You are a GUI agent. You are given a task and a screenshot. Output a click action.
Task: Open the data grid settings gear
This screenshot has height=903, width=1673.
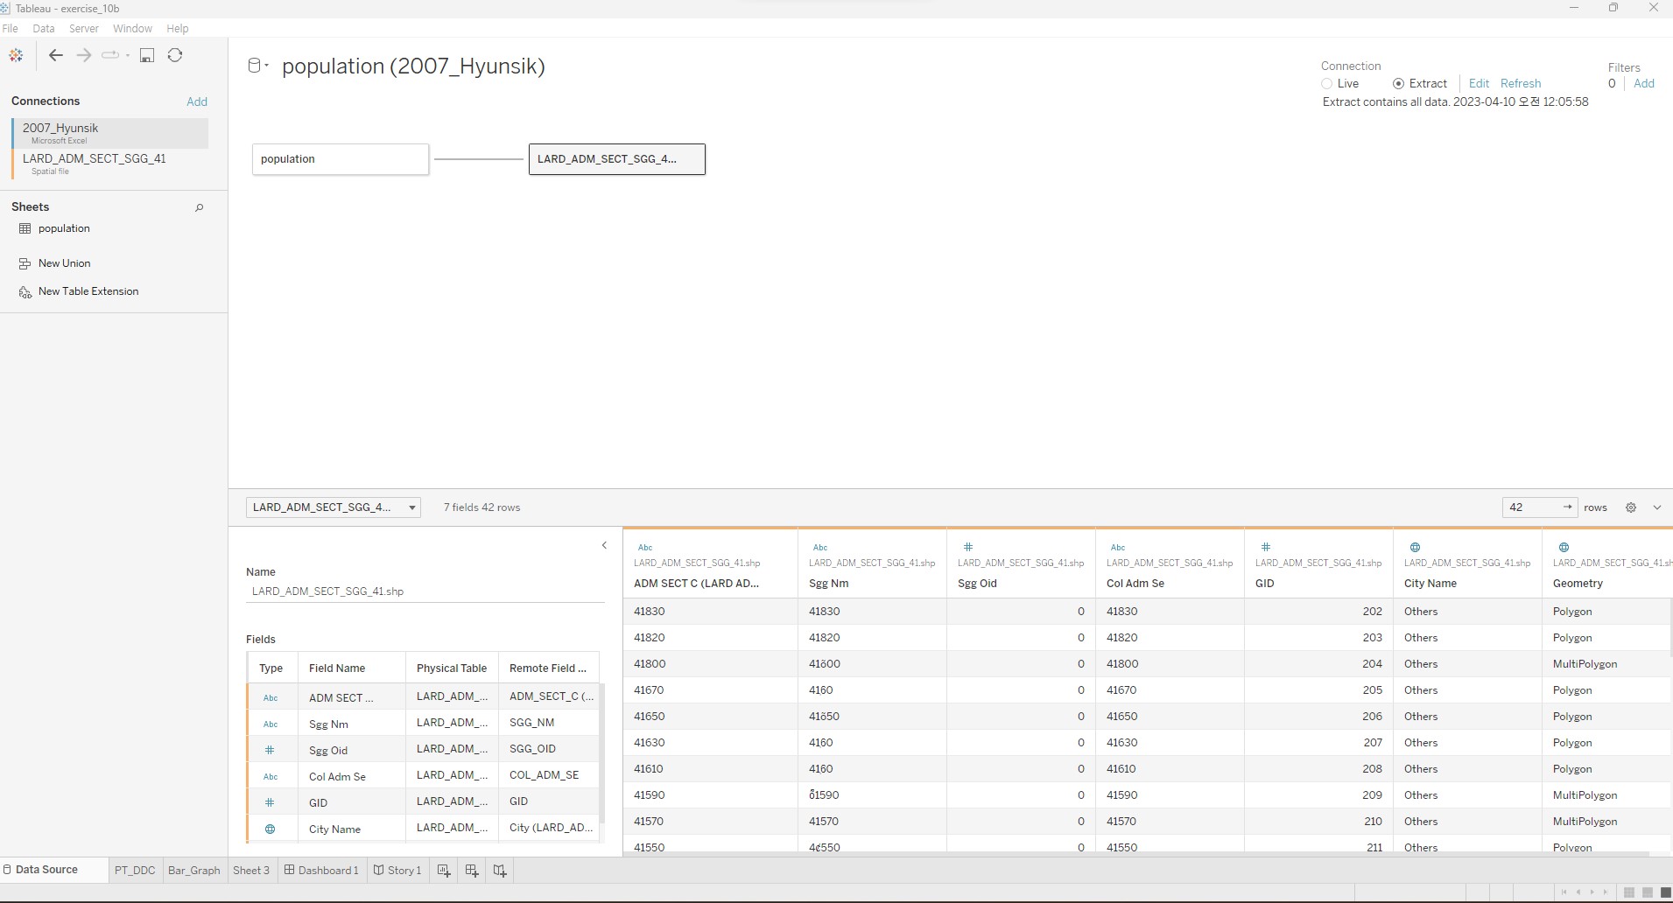pos(1630,507)
